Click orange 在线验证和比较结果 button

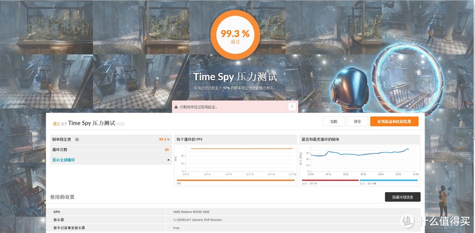394,122
